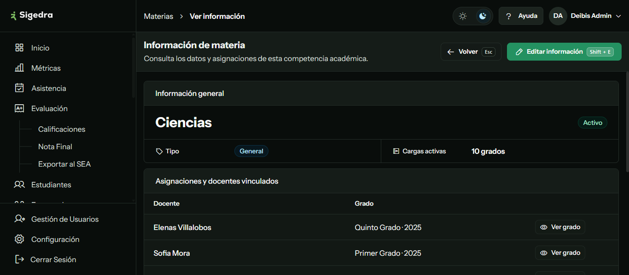Click the DA user avatar
The height and width of the screenshot is (275, 629).
pos(558,16)
